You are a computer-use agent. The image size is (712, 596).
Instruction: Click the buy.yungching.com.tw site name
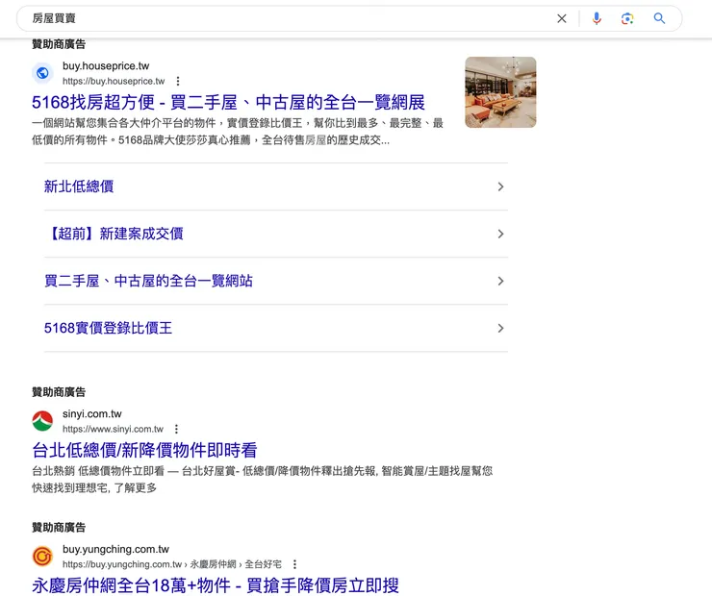115,549
